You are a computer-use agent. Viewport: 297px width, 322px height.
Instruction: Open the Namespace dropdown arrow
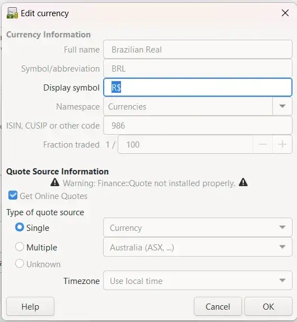pos(282,106)
